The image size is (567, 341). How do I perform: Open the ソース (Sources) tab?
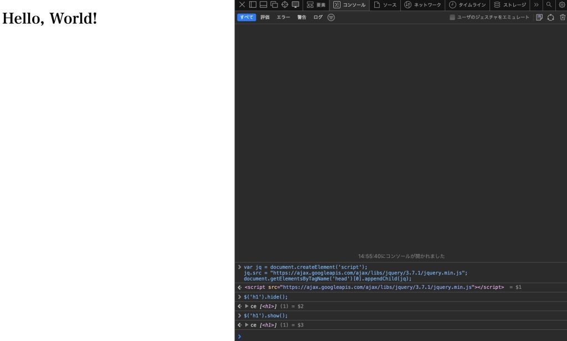pyautogui.click(x=385, y=5)
